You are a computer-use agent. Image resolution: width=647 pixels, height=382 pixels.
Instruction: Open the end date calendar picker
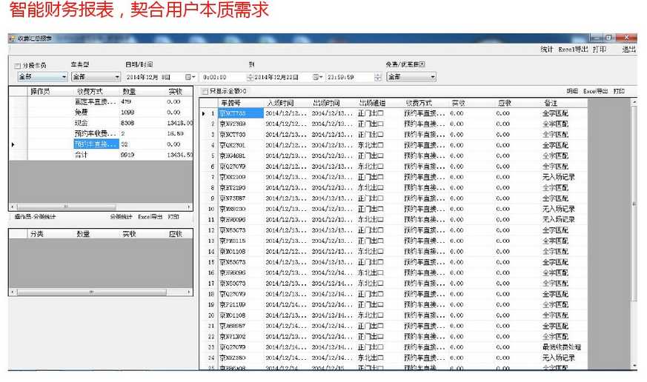(x=318, y=77)
